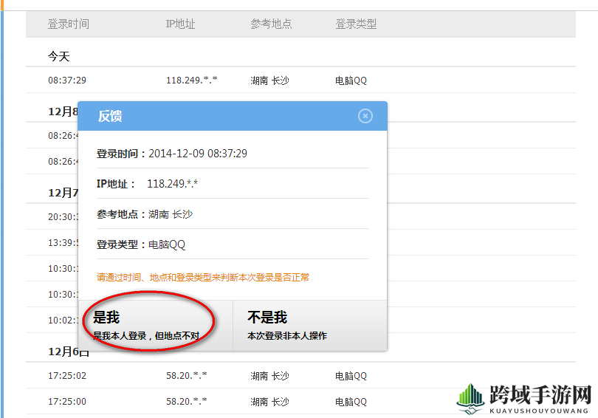Select the 17:25:02 login record row

click(x=300, y=376)
